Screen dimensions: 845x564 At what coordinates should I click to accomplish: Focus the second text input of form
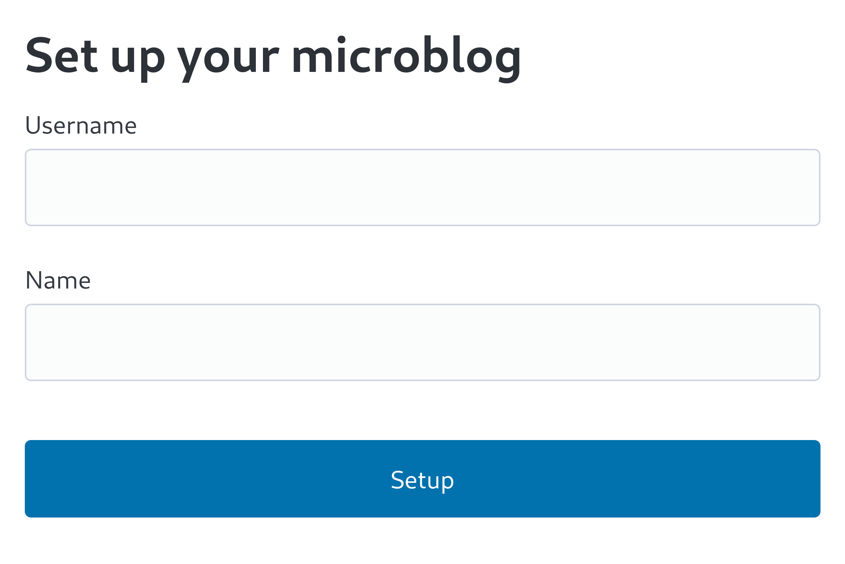pyautogui.click(x=422, y=342)
